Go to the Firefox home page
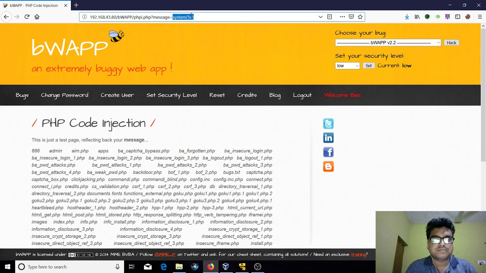 (x=37, y=17)
